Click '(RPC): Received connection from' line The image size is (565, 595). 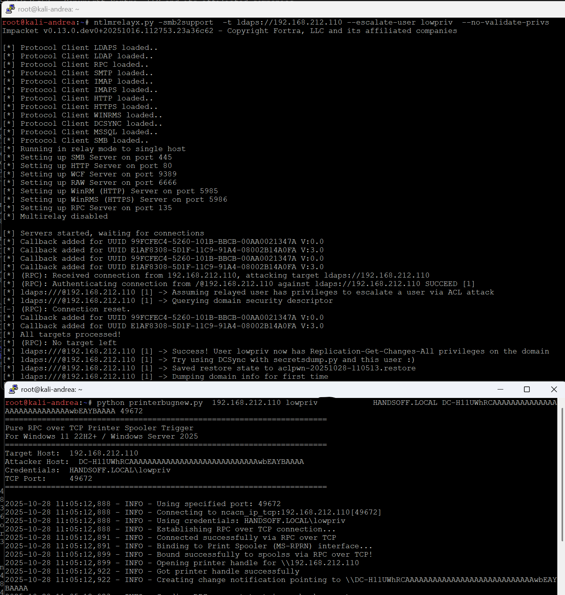[216, 275]
